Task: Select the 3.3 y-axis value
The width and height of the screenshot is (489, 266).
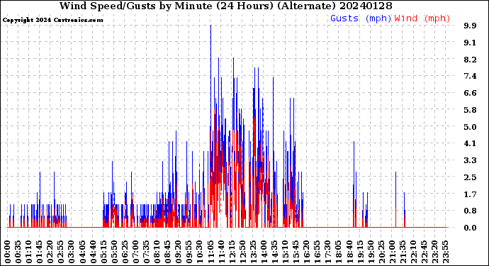Action: (x=470, y=160)
